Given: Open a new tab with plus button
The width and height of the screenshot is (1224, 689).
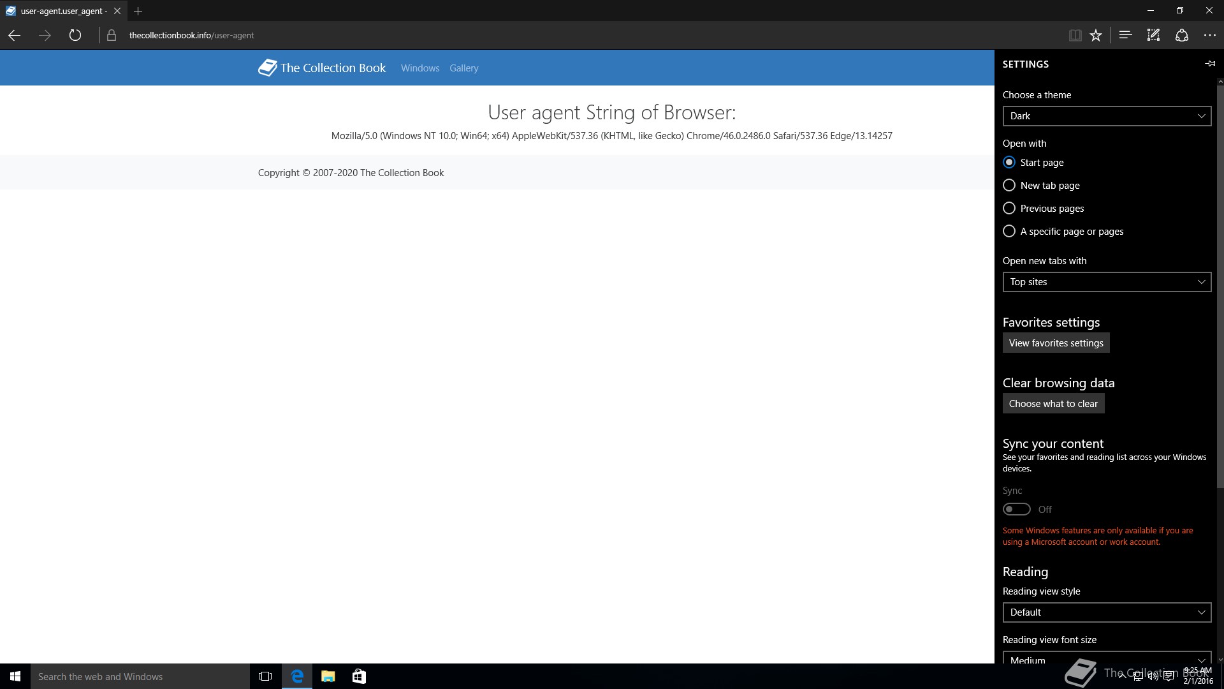Looking at the screenshot, I should pyautogui.click(x=138, y=11).
